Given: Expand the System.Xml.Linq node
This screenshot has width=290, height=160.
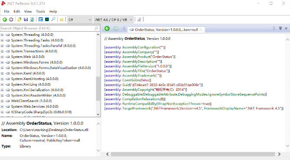Looking at the screenshot, I should coord(2,84).
